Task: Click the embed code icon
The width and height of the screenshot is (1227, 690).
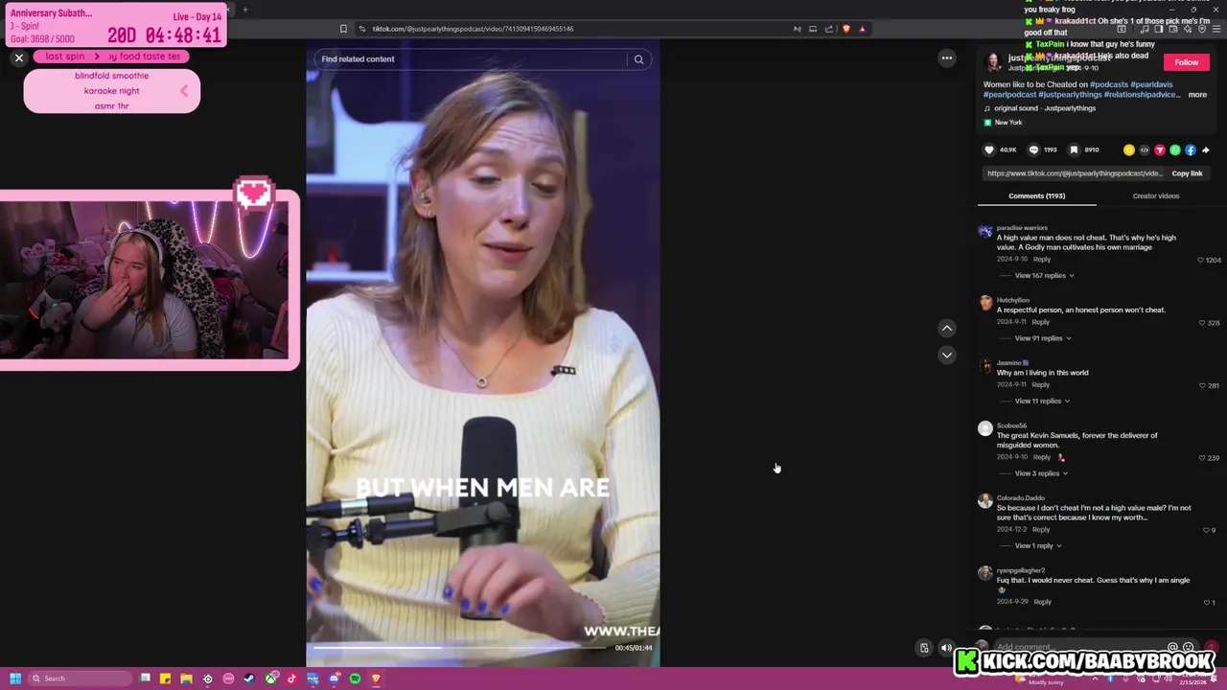Action: [x=1145, y=150]
